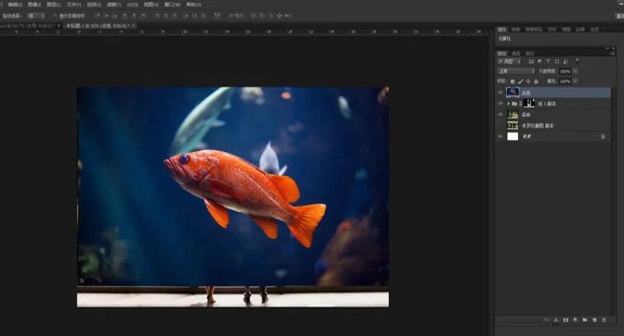Hide the 背景 layer
This screenshot has width=624, height=336.
(500, 137)
